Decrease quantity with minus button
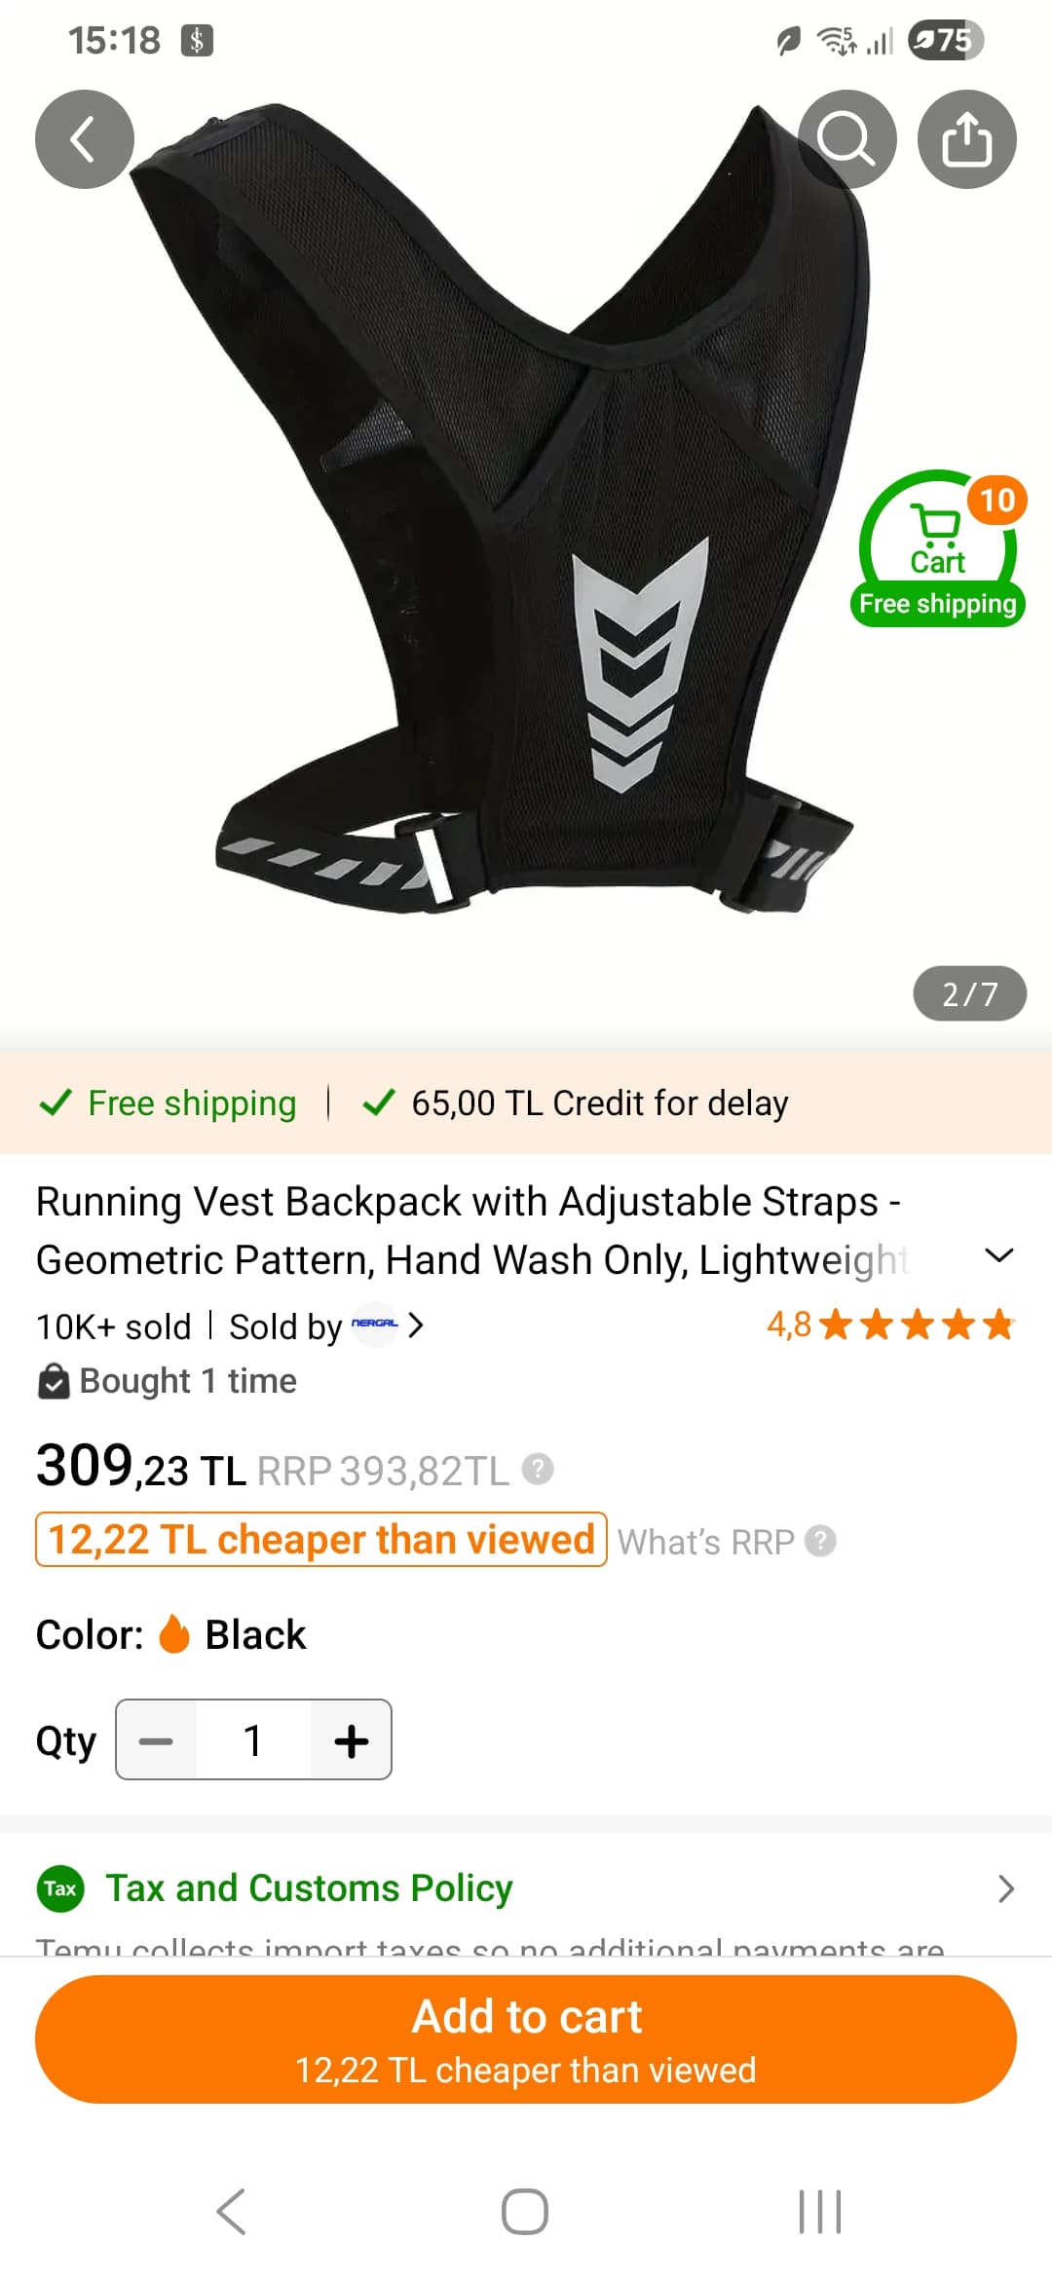Screen dimensions: 1052x2279 tap(156, 1740)
